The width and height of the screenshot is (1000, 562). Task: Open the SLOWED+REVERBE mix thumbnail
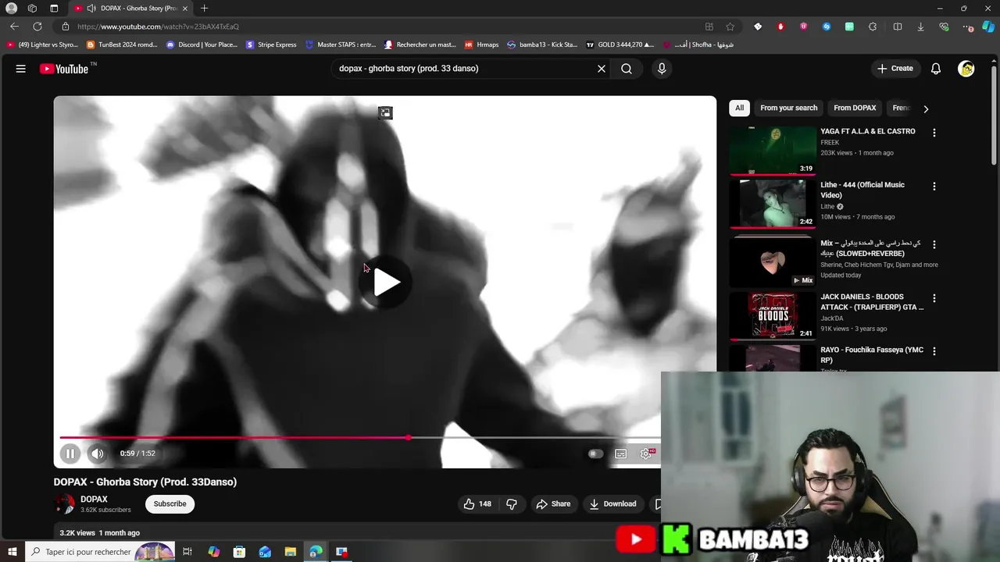(x=772, y=261)
